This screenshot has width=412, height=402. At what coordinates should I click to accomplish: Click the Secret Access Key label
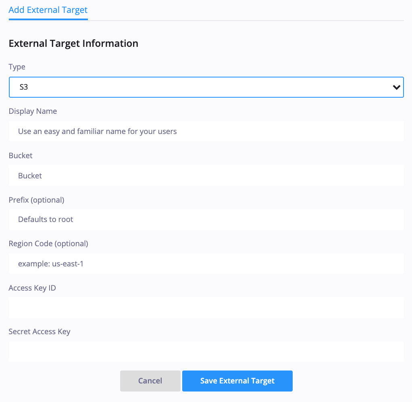click(x=40, y=332)
